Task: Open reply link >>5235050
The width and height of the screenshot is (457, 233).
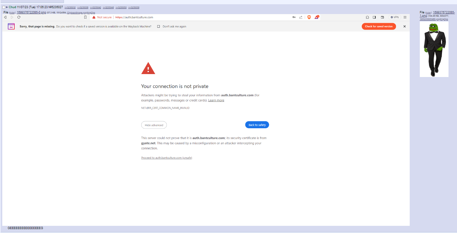Action: (121, 7)
